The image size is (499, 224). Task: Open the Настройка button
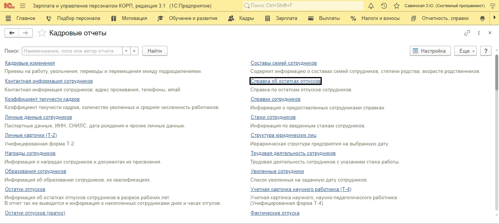(430, 51)
